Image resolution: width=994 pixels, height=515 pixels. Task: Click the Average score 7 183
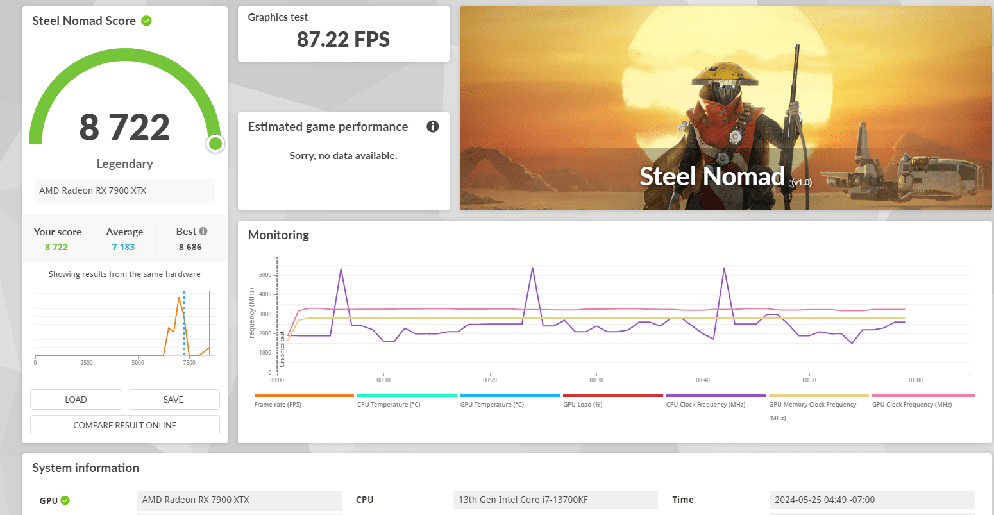pyautogui.click(x=123, y=247)
